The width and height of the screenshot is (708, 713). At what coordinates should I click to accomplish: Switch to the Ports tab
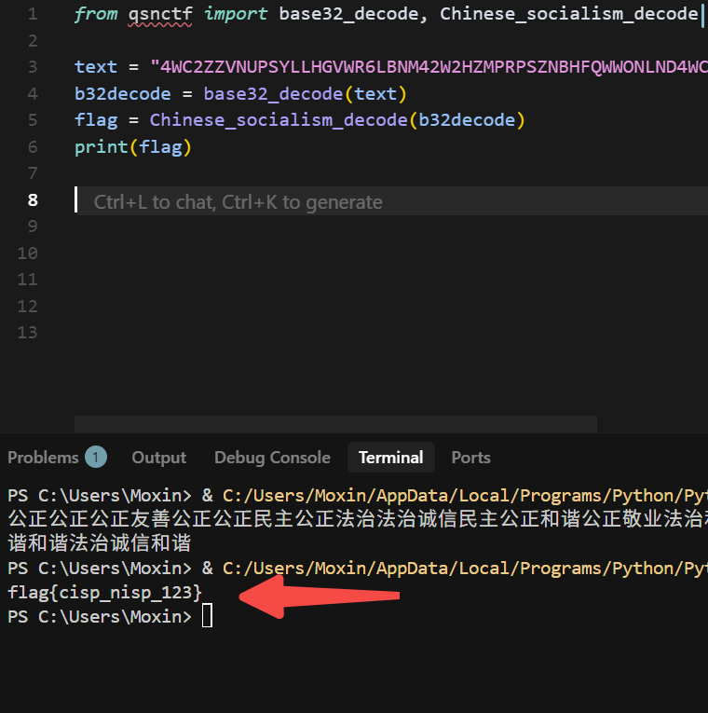(470, 458)
